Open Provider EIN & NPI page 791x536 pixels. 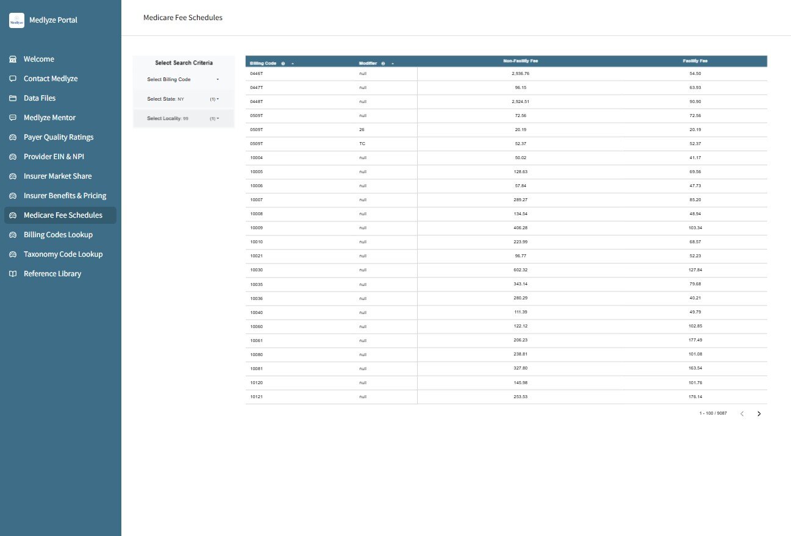tap(60, 157)
